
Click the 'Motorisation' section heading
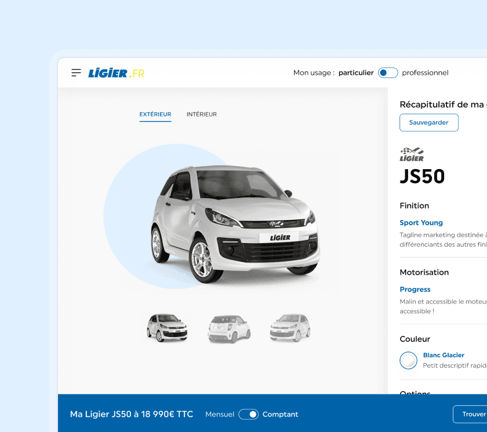pyautogui.click(x=424, y=272)
